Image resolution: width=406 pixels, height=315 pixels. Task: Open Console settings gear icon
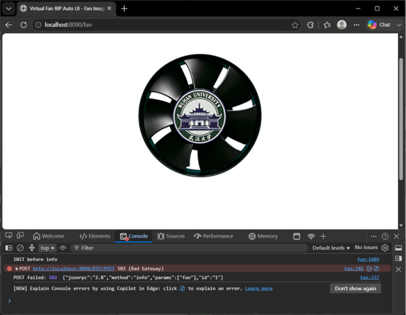[385, 248]
